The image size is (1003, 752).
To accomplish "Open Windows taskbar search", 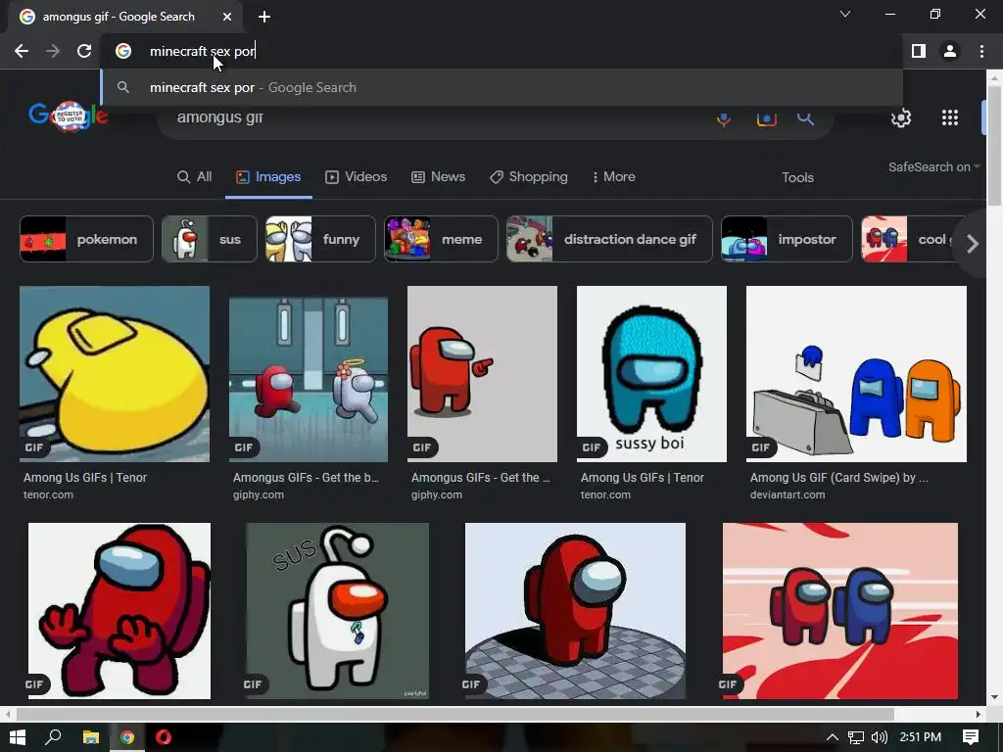I will [x=54, y=737].
